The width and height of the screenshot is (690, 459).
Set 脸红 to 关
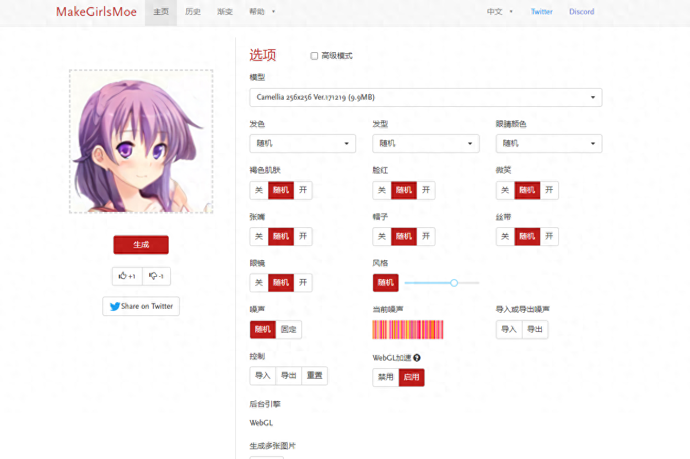tap(382, 190)
